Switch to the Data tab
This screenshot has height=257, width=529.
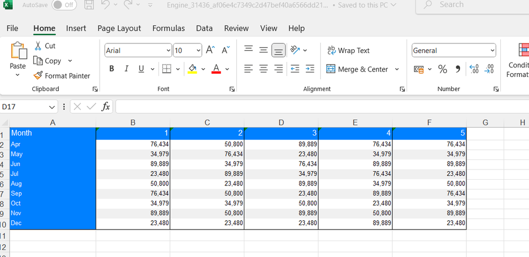204,28
